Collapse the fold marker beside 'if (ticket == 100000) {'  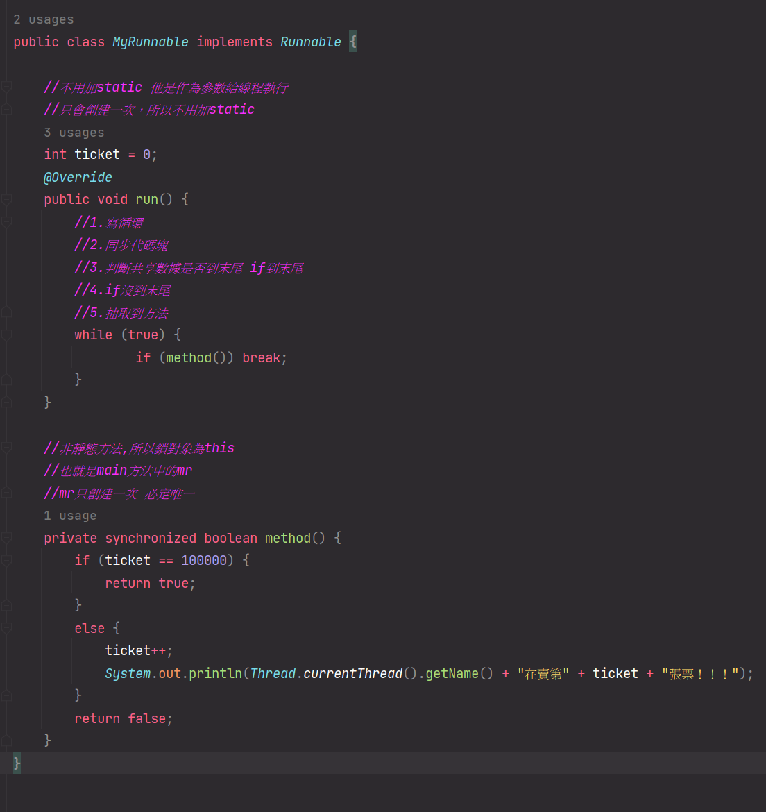[x=6, y=560]
